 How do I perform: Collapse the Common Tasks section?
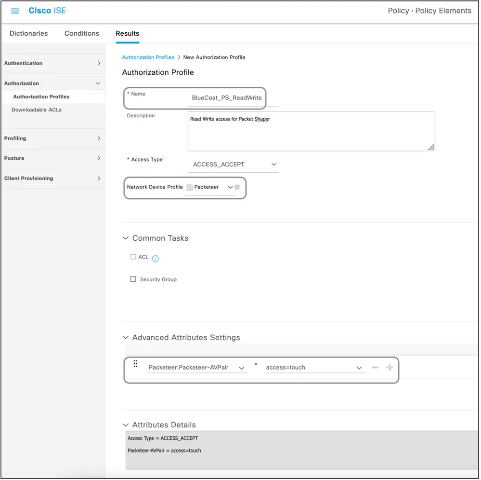tap(126, 238)
